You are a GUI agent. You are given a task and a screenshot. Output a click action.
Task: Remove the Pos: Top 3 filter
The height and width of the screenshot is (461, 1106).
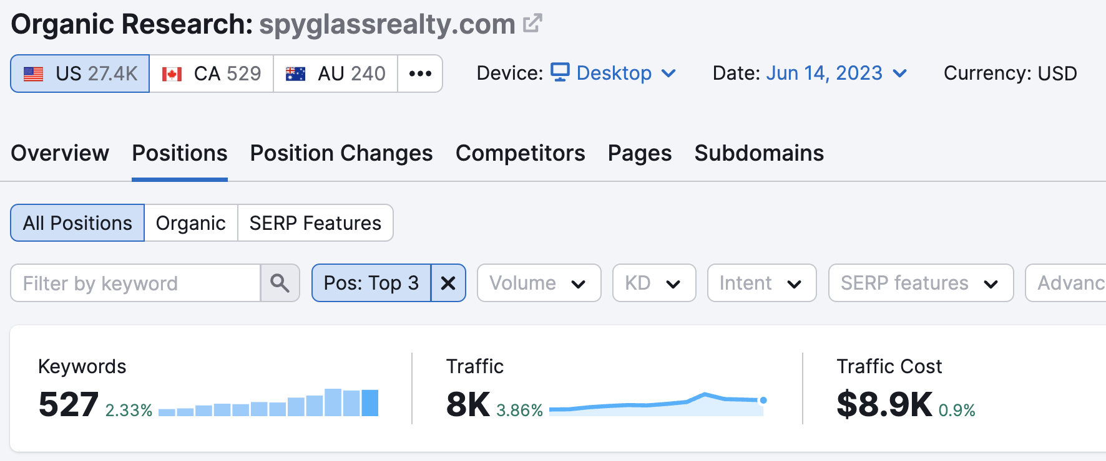pyautogui.click(x=448, y=283)
